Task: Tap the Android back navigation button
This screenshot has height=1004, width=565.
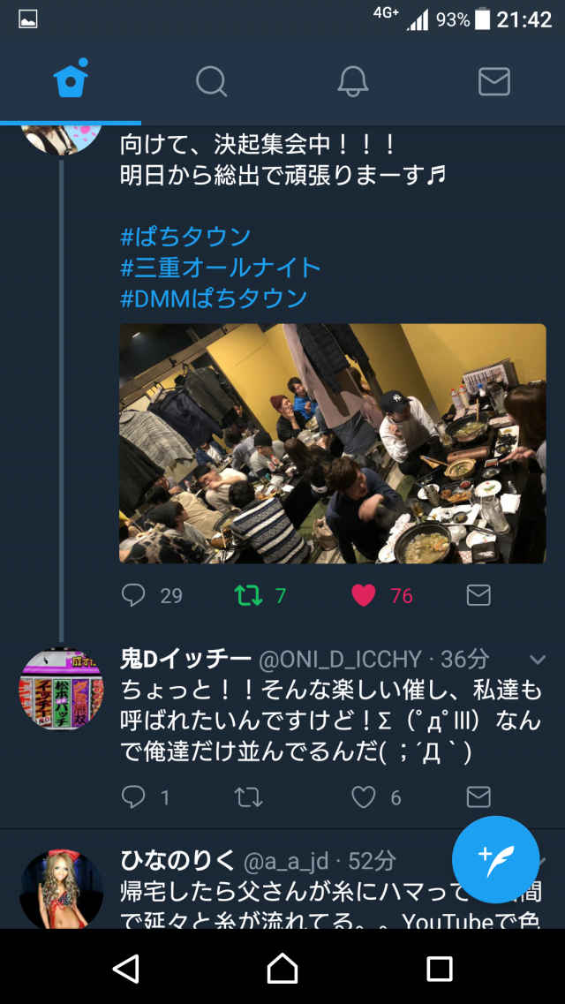Action: 126,969
